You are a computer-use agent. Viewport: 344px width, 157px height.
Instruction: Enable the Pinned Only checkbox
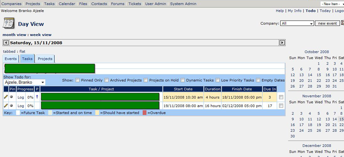click(x=77, y=80)
